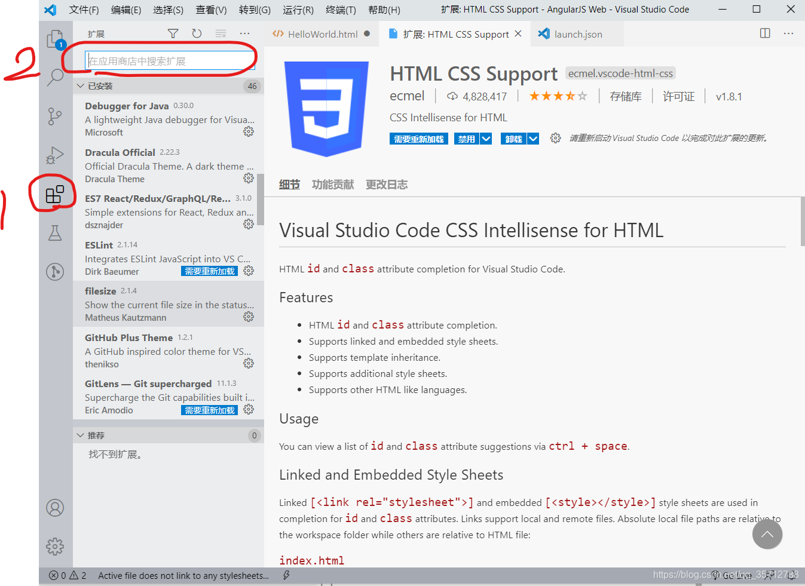Focus the extension marketplace search box

[x=171, y=61]
